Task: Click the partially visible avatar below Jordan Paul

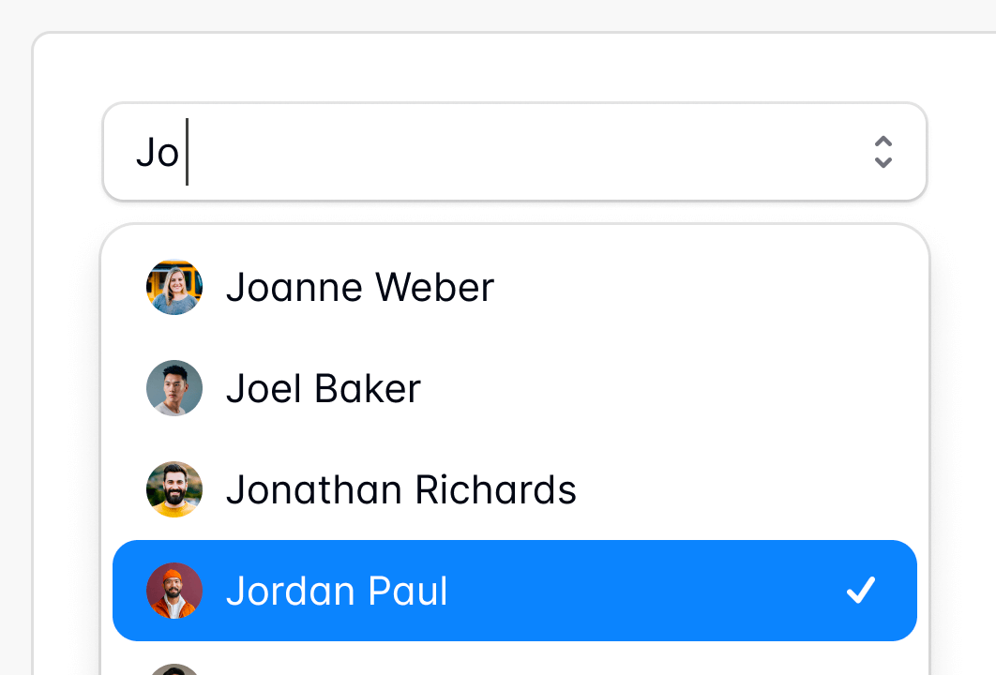Action: click(x=174, y=668)
